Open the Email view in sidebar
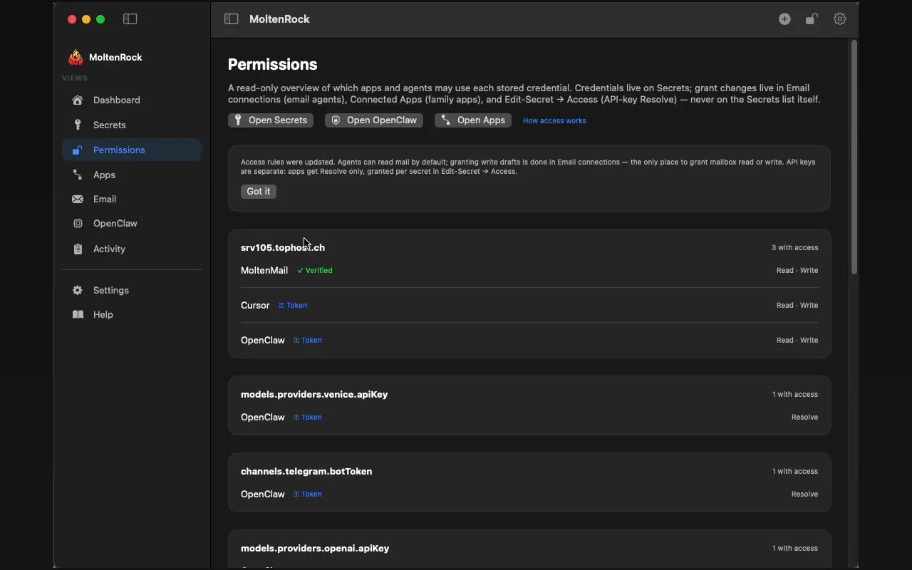The width and height of the screenshot is (912, 570). click(x=132, y=199)
